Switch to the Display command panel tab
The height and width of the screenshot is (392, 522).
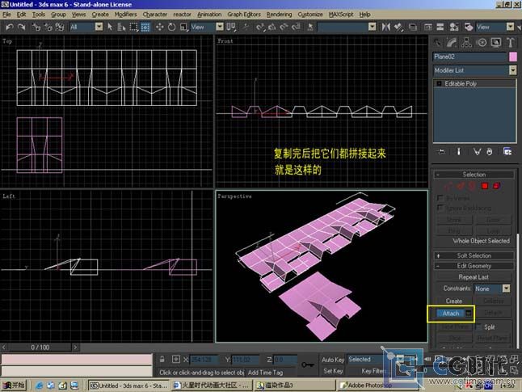[495, 43]
